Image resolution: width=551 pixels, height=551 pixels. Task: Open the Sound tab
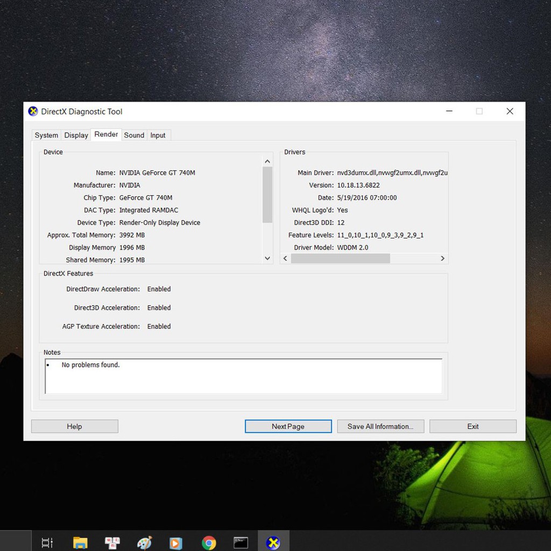click(134, 135)
